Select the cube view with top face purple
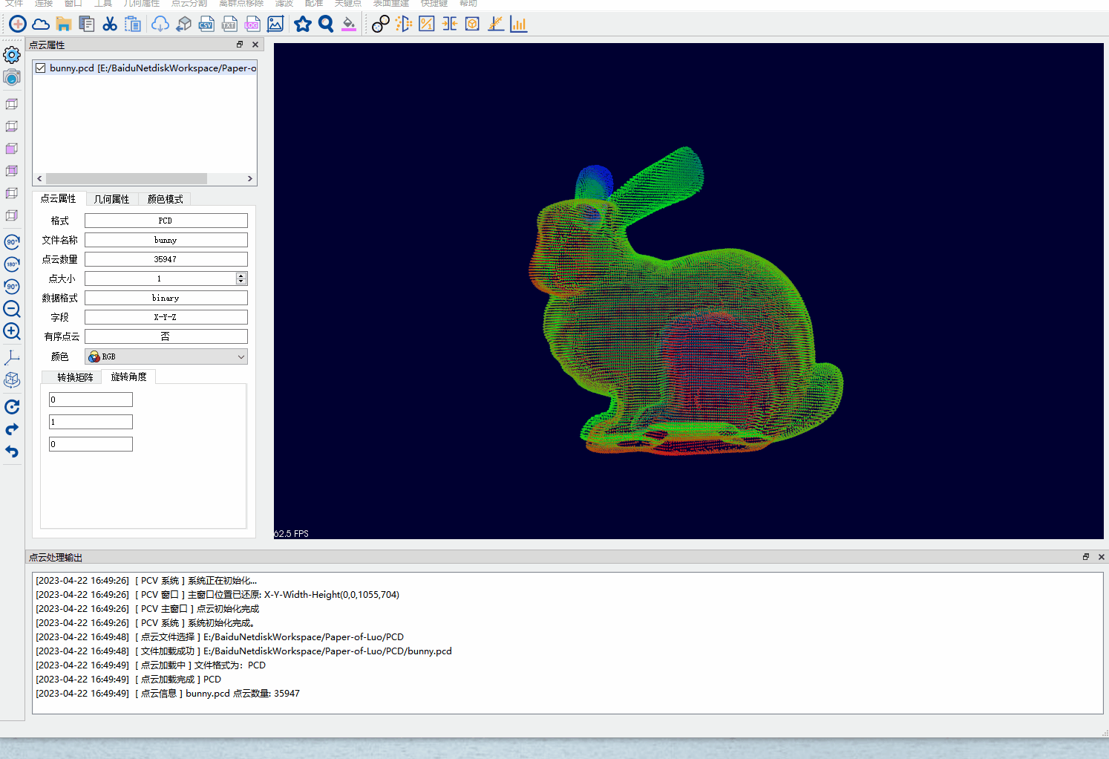This screenshot has width=1109, height=759. point(12,104)
